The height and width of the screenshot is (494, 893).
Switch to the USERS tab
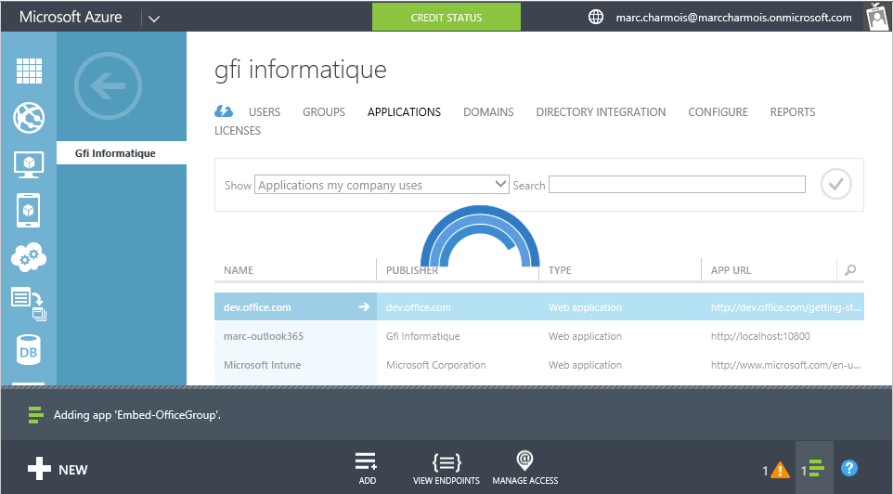(265, 112)
